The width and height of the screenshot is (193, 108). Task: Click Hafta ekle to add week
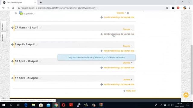coord(129,91)
